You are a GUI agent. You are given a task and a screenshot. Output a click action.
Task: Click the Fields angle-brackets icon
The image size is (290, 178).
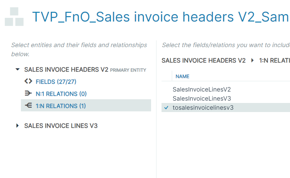(x=28, y=81)
